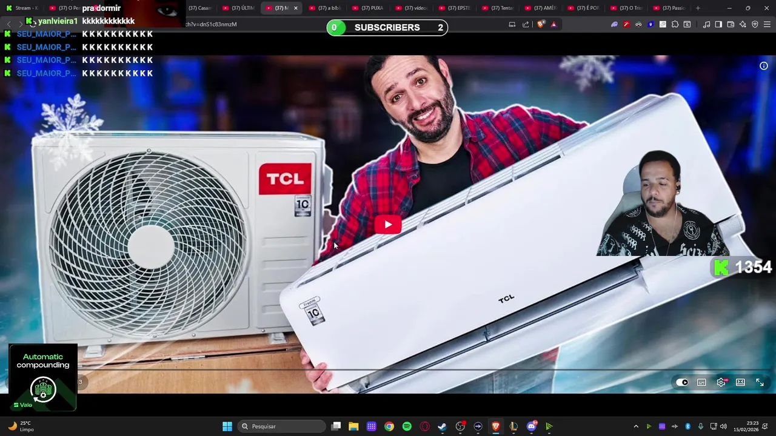Close the active YouTube tab
776x436 pixels.
[x=296, y=8]
